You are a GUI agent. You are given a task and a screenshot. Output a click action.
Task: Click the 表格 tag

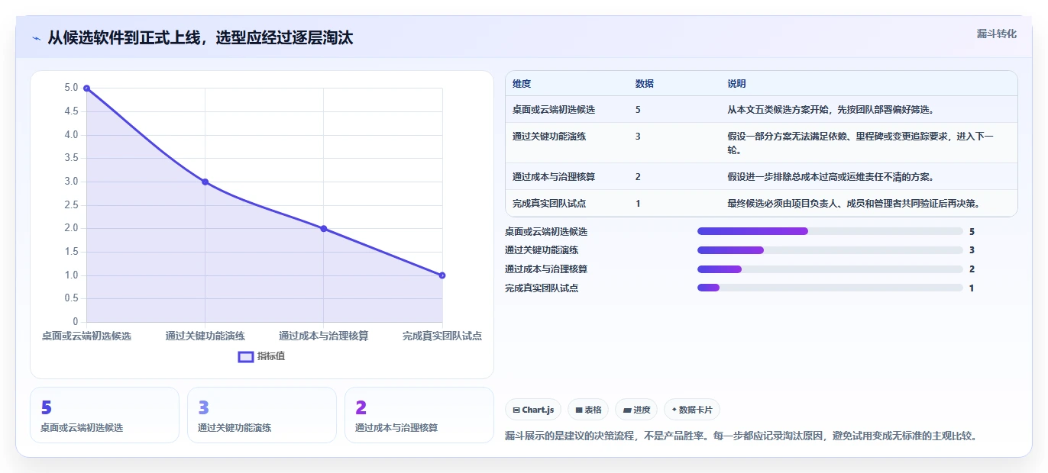click(x=588, y=410)
